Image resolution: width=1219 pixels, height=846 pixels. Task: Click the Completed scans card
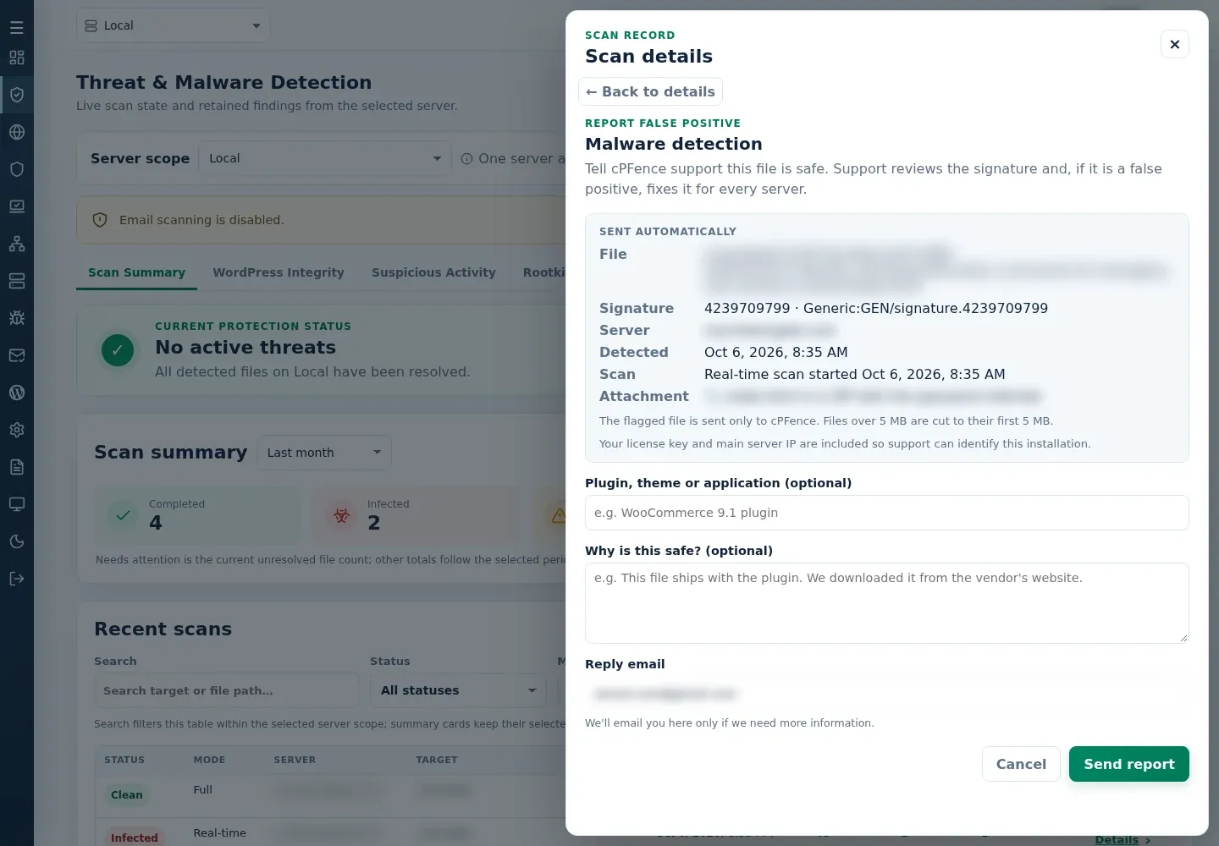(x=197, y=514)
